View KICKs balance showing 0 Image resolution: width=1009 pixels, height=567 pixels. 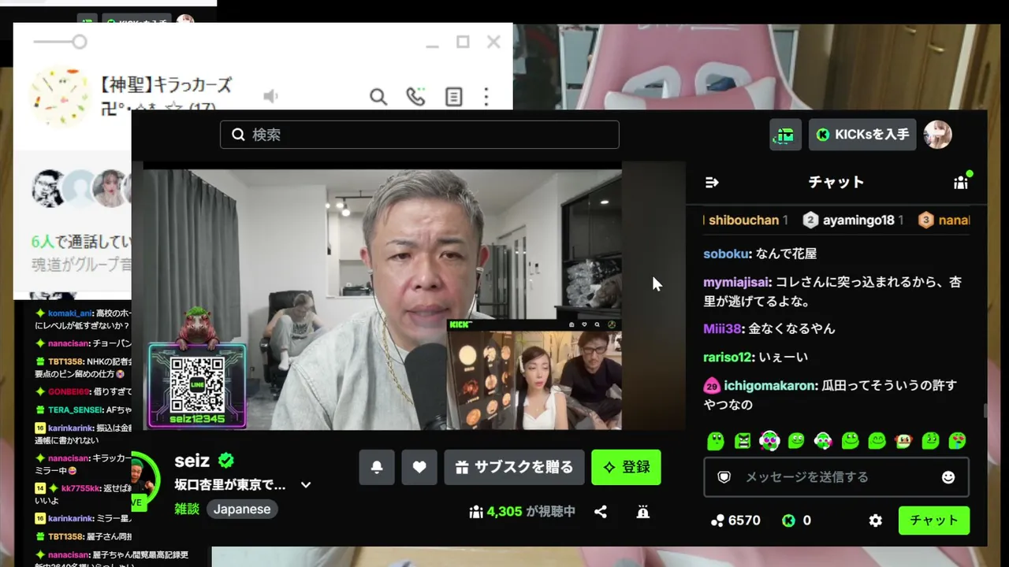click(x=796, y=521)
